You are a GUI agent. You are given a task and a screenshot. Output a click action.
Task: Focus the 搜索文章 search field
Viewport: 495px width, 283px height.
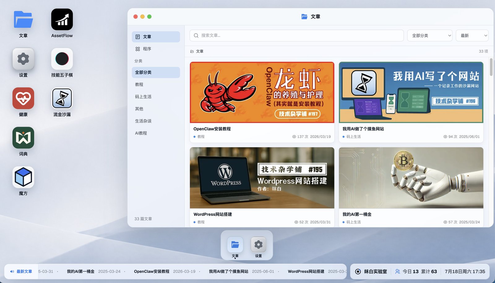click(297, 36)
